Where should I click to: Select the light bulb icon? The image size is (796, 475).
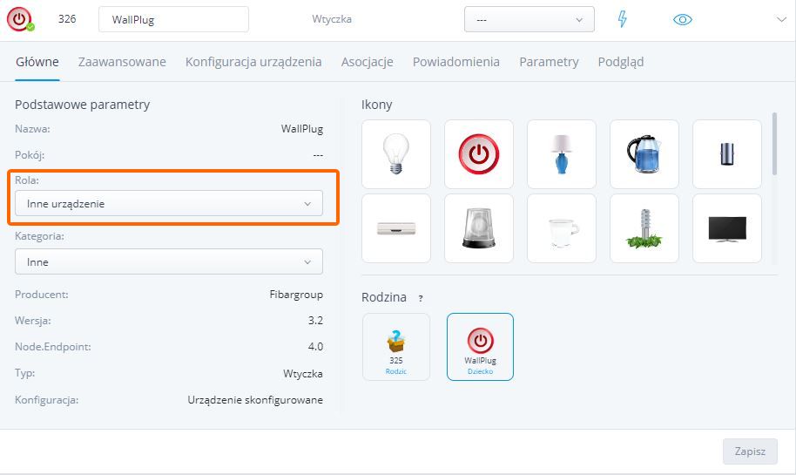pos(395,154)
